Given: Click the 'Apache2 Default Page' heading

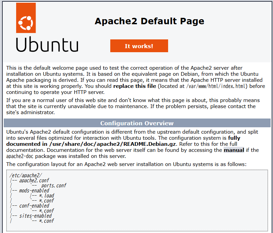Looking at the screenshot, I should pos(149,21).
